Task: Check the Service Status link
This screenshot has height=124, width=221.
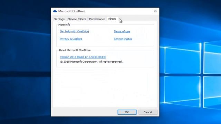Action: (123, 39)
